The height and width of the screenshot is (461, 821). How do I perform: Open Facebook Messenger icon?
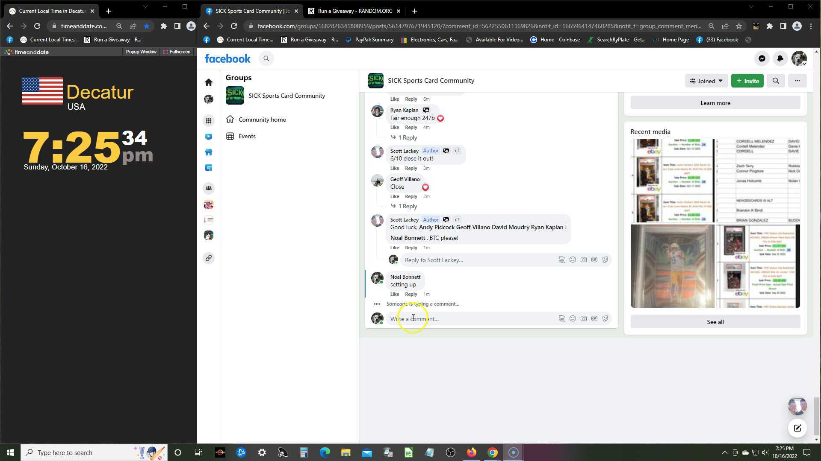(762, 58)
